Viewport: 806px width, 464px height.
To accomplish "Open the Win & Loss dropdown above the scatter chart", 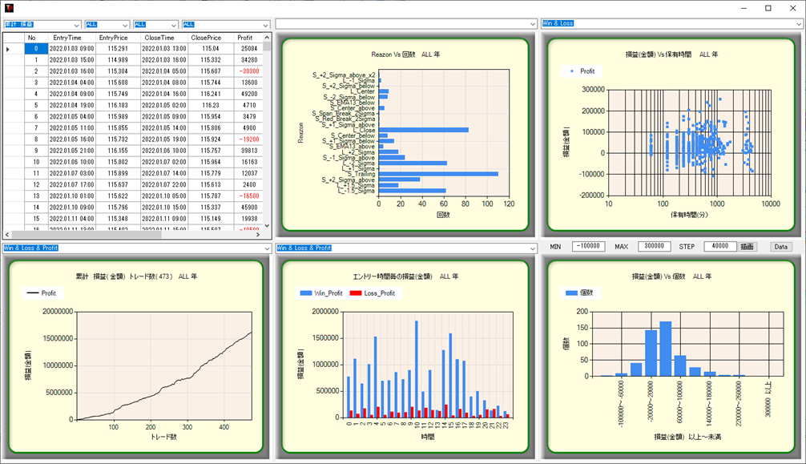I will [x=798, y=24].
